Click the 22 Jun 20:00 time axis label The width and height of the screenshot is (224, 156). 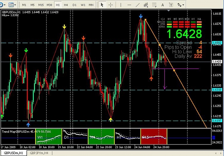coord(104,147)
